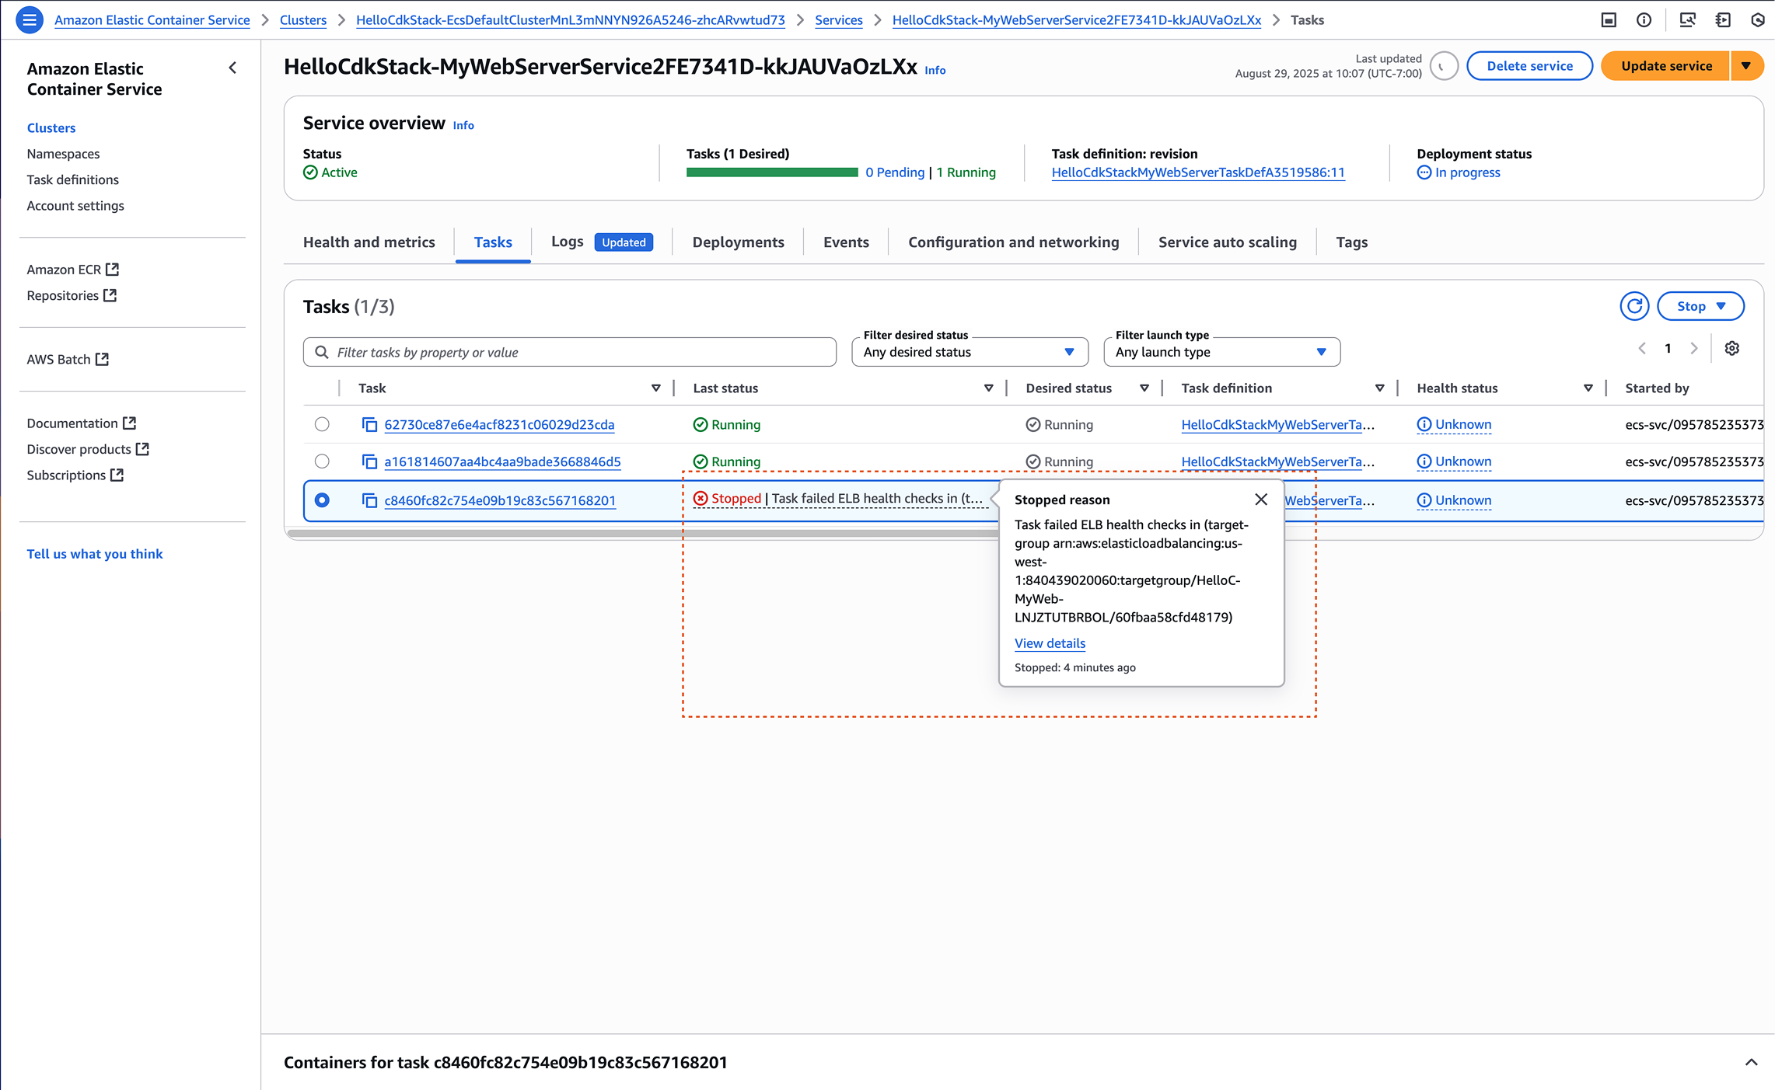Viewport: 1775px width, 1090px height.
Task: Open Update service dropdown arrow
Action: pos(1746,66)
